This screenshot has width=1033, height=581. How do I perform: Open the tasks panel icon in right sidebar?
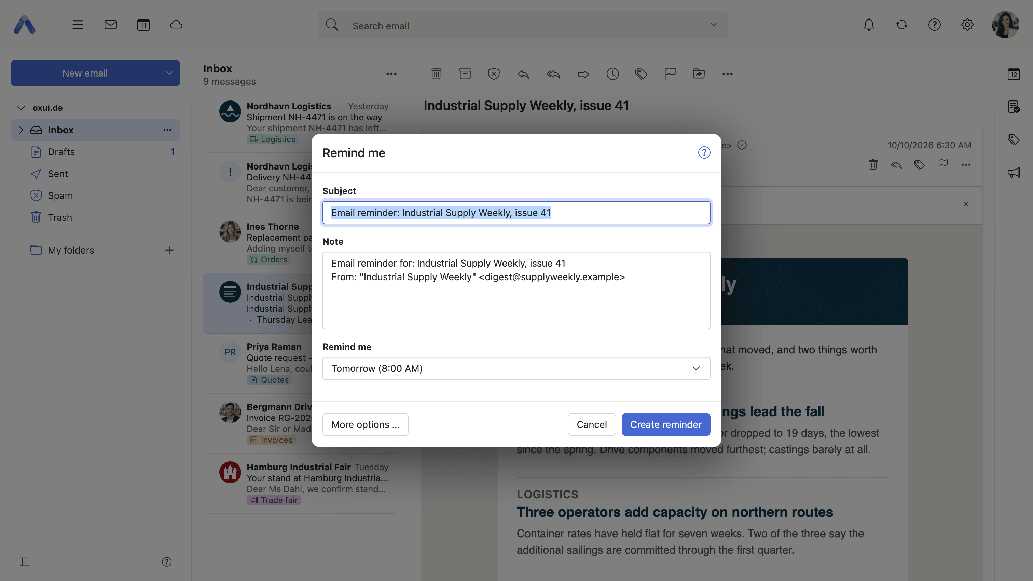coord(1013,107)
